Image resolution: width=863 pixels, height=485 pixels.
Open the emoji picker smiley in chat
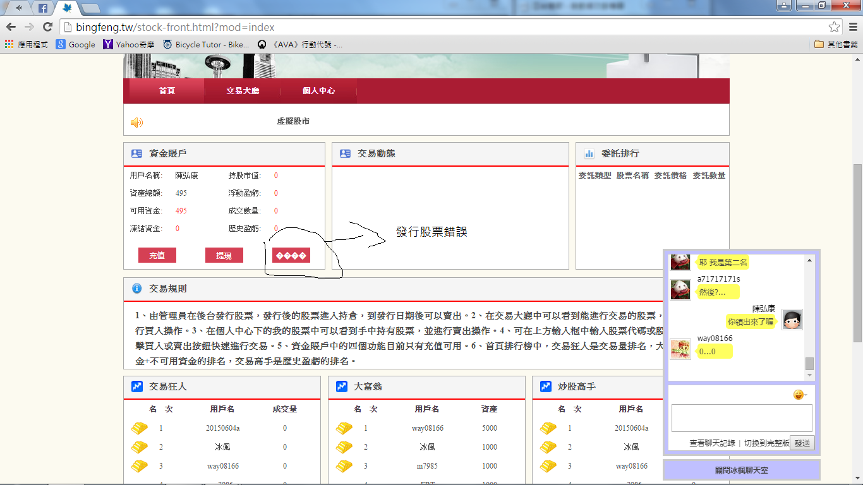[799, 395]
